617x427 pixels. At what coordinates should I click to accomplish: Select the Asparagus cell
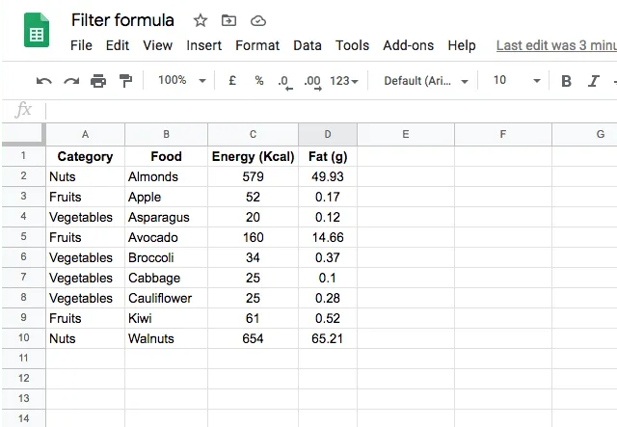click(x=167, y=217)
